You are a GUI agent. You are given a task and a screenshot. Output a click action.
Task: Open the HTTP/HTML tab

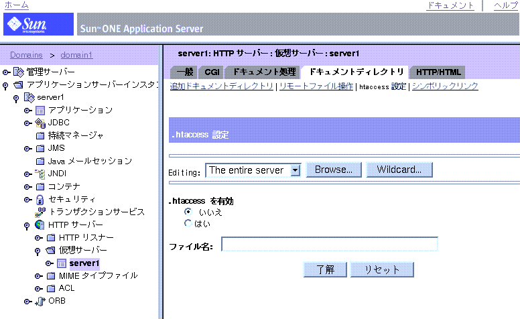(438, 72)
